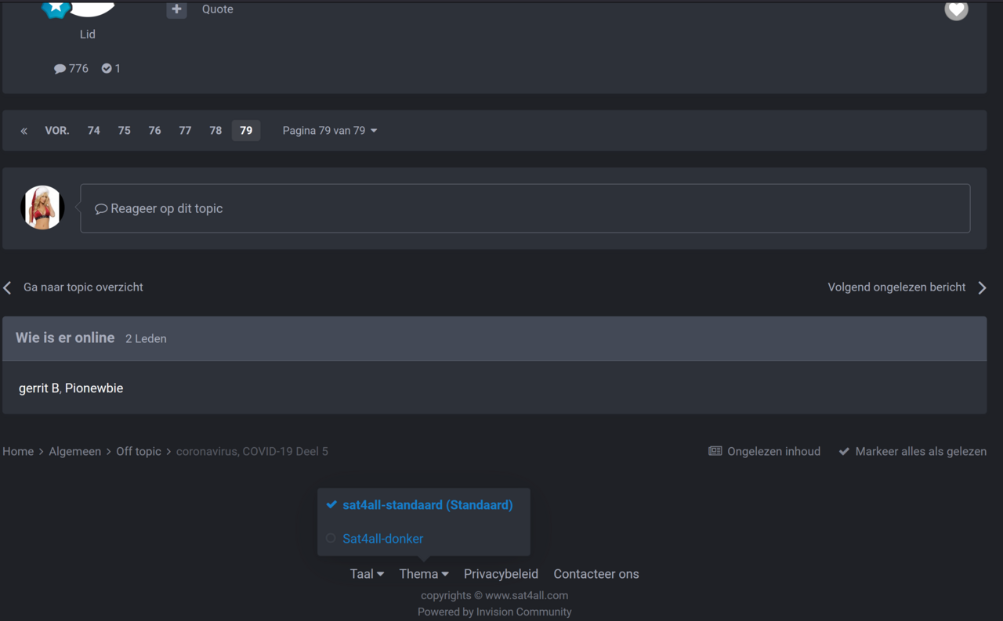This screenshot has height=621, width=1003.
Task: Go to page 78
Action: coord(215,131)
